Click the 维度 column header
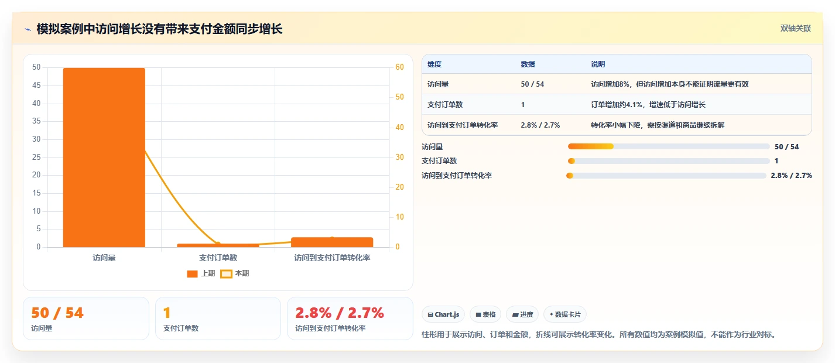Screen dimensions: 835x363 pos(434,64)
